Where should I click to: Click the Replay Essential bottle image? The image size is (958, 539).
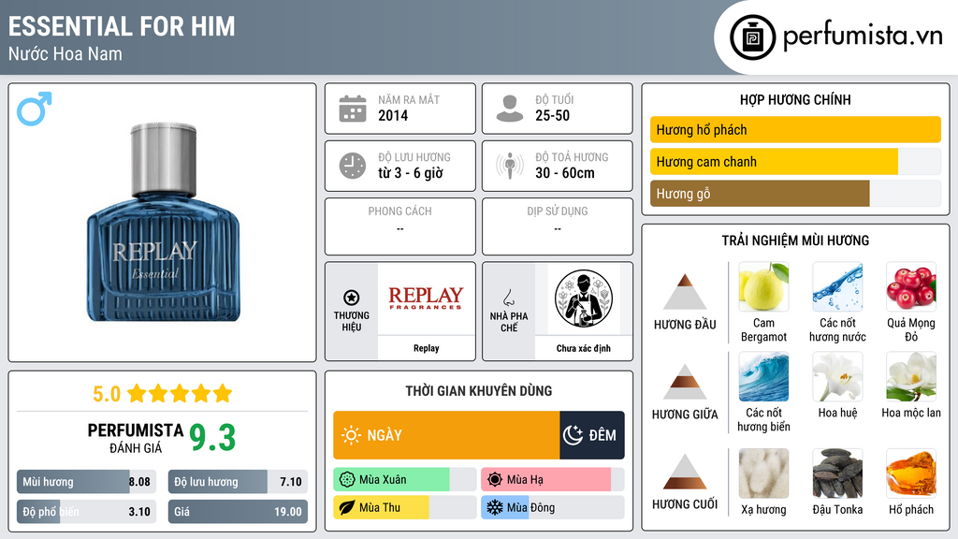point(163,223)
